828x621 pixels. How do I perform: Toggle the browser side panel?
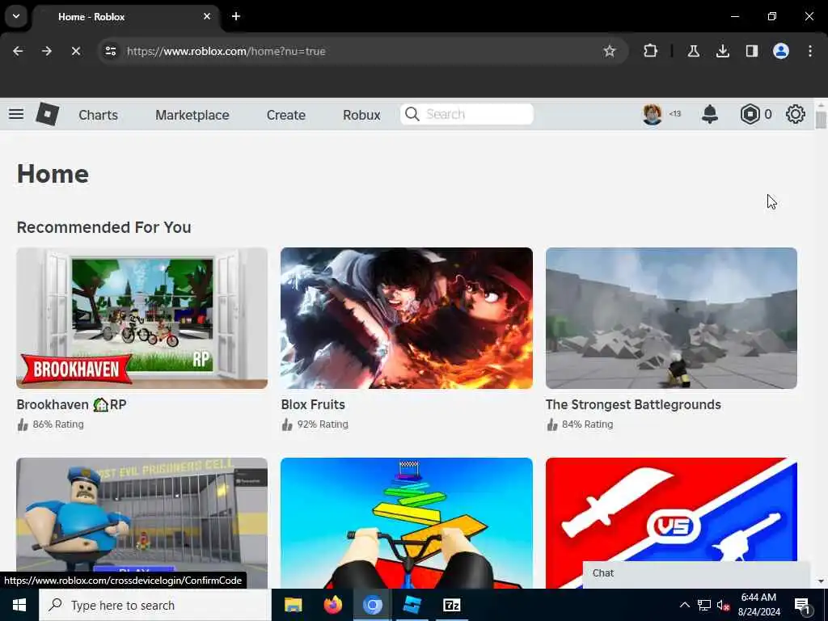click(x=751, y=51)
